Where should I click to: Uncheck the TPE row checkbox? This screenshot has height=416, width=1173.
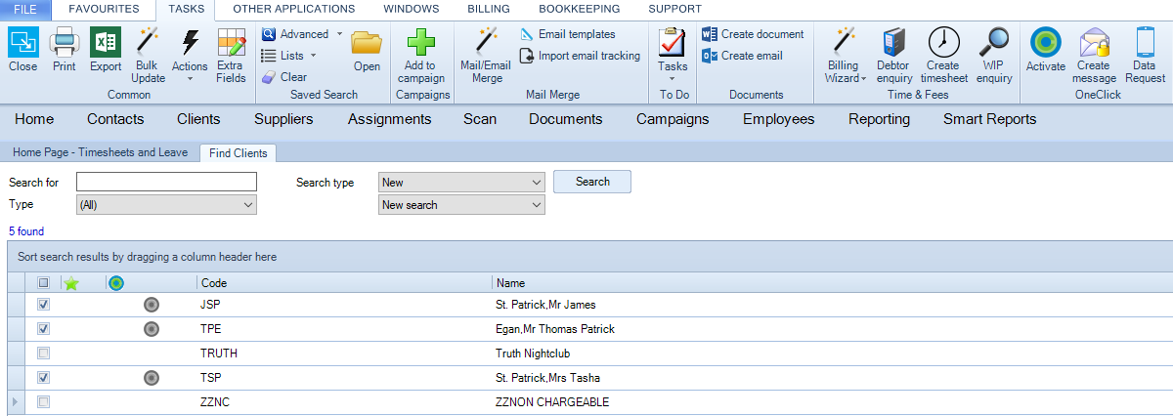pos(43,329)
